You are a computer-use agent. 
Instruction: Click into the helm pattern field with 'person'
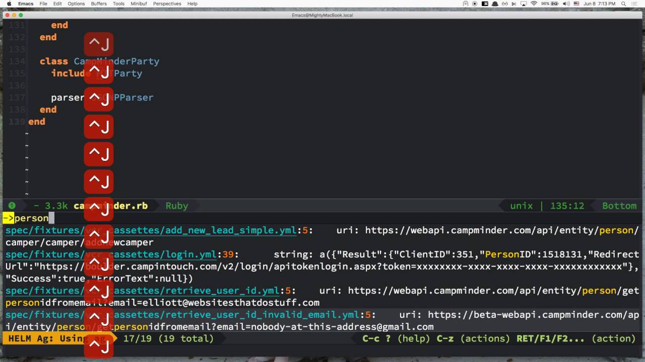pyautogui.click(x=322, y=218)
